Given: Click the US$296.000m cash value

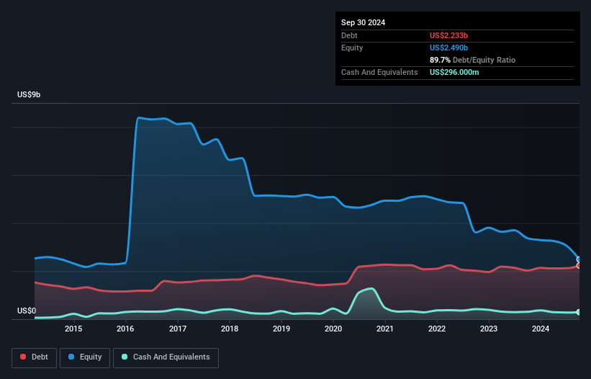Looking at the screenshot, I should 454,72.
